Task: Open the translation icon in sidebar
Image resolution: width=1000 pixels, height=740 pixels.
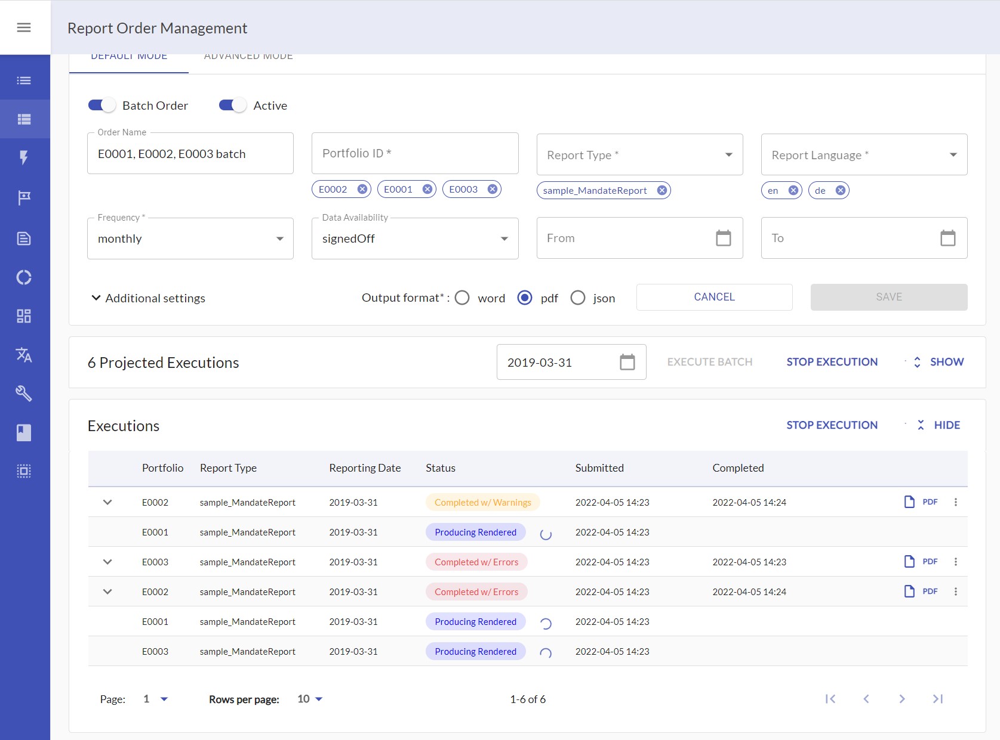Action: click(x=24, y=355)
